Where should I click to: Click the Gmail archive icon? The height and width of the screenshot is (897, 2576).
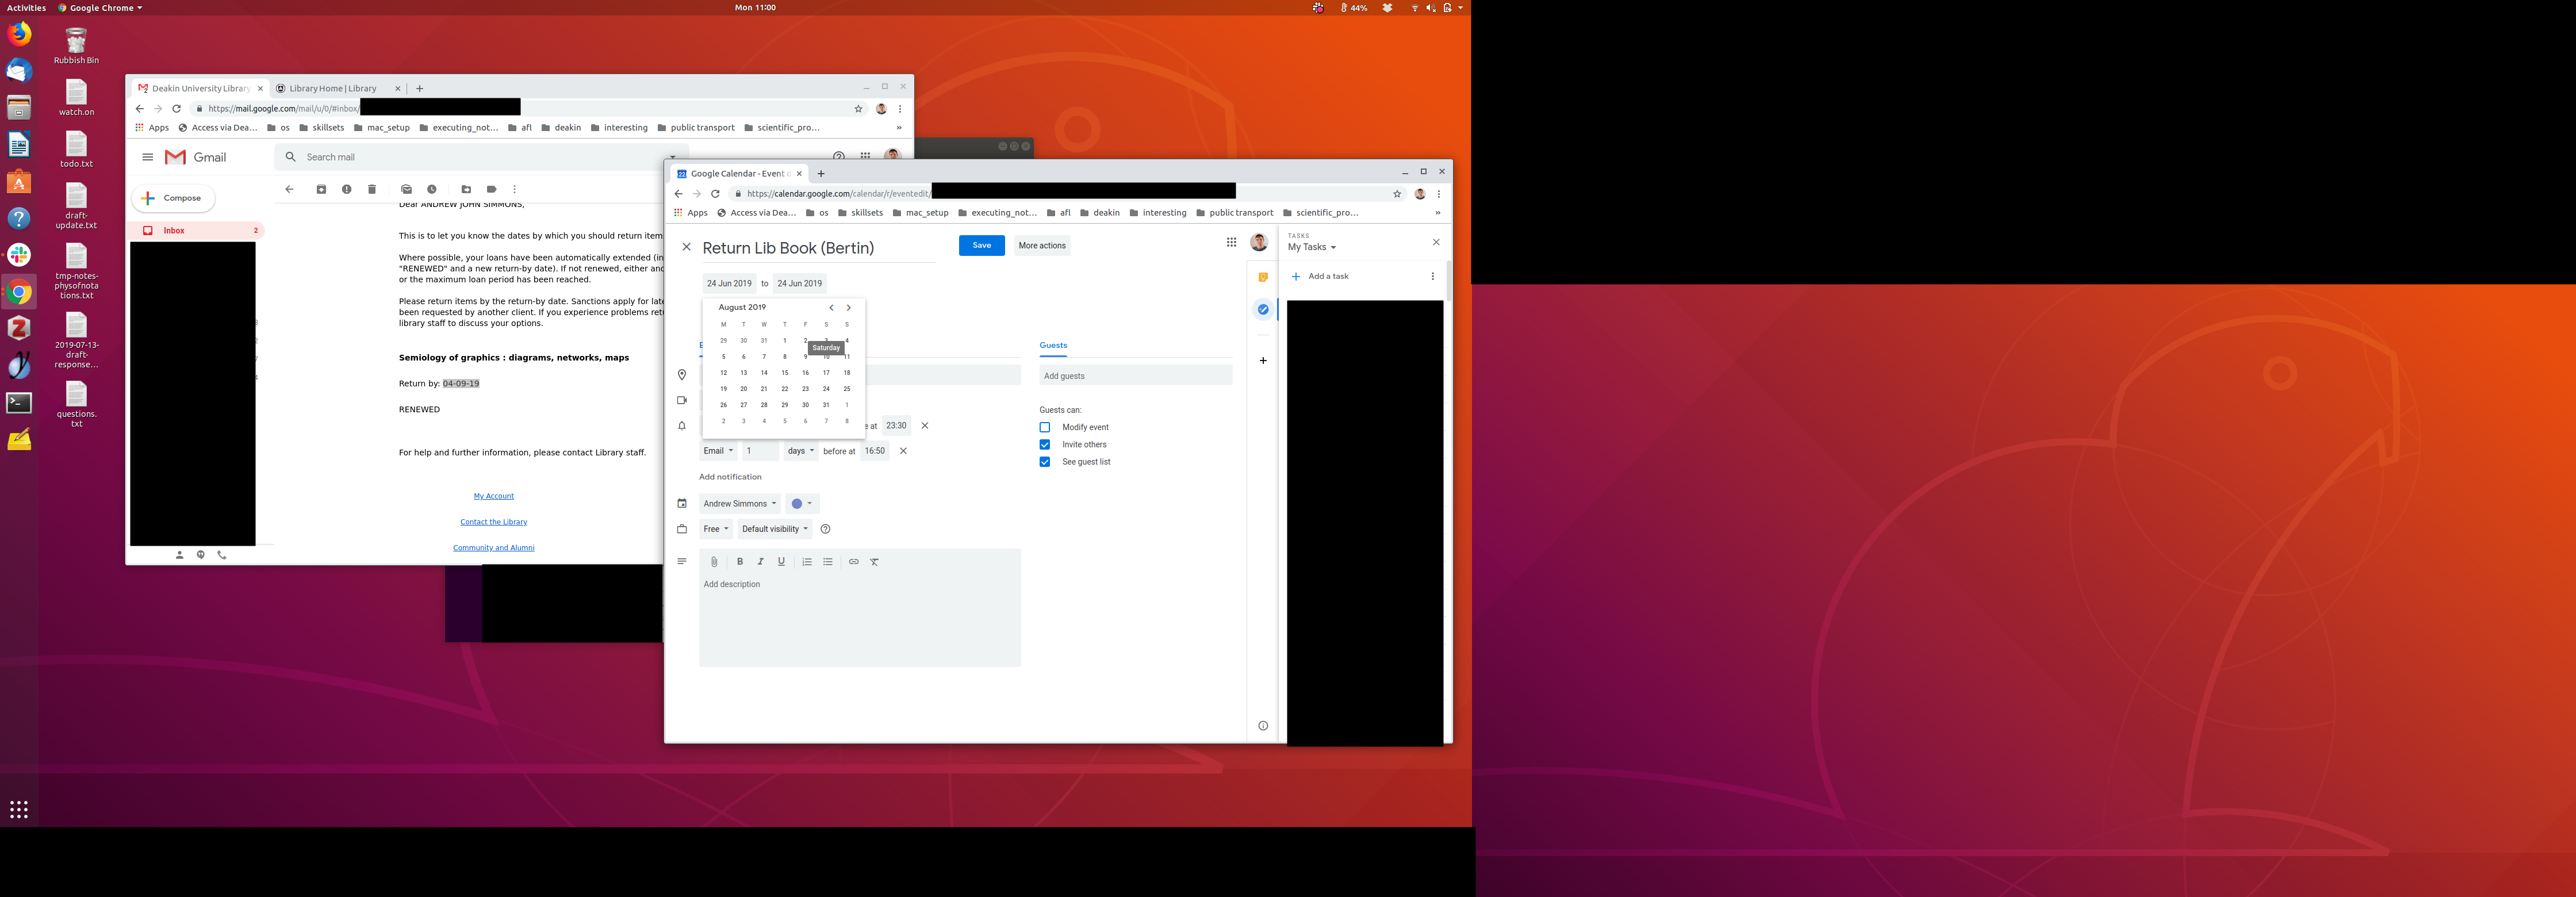click(321, 189)
